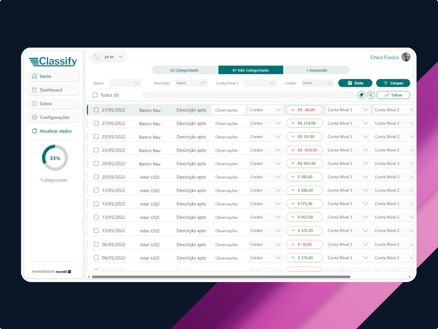Click the scrollbar left arrow

tap(89, 277)
